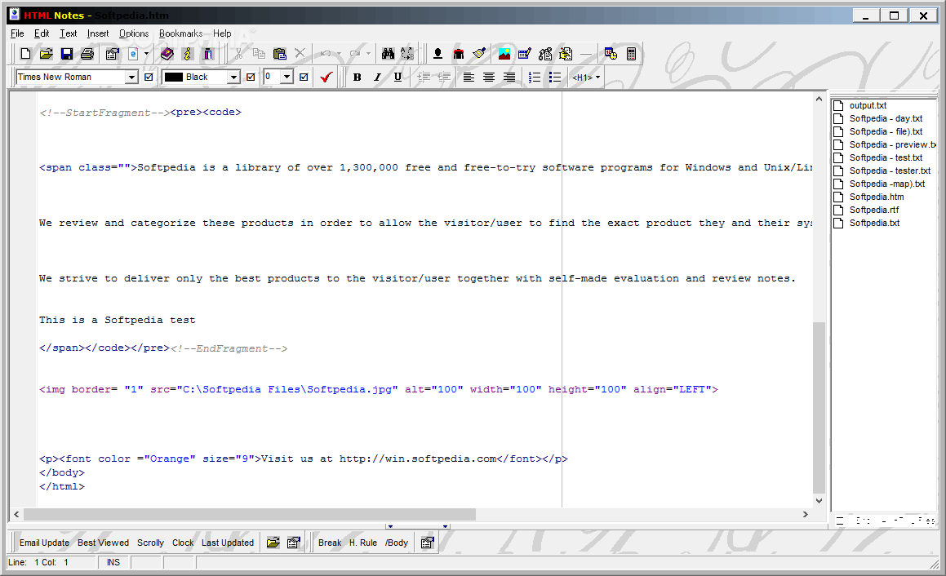Open a file with the folder icon in main toolbar
Image resolution: width=946 pixels, height=576 pixels.
[x=47, y=55]
